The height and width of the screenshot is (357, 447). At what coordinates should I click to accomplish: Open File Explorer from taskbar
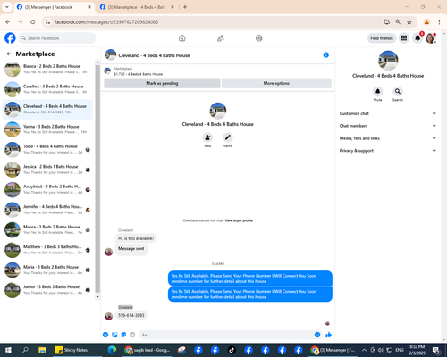tap(42, 350)
